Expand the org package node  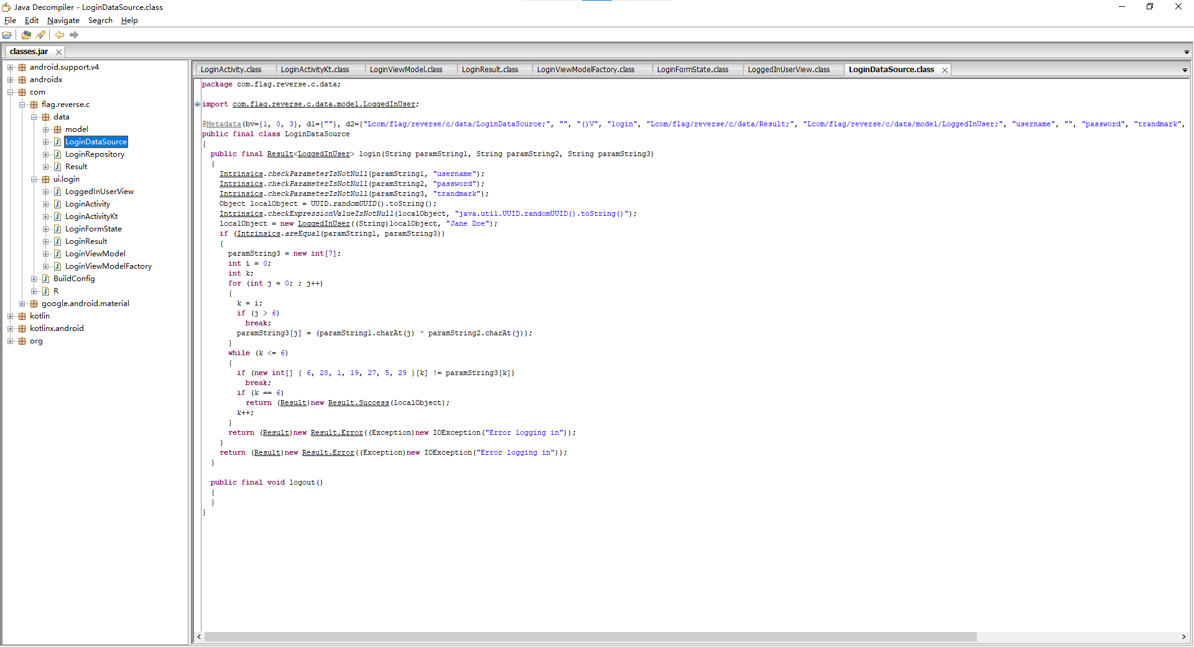coord(10,341)
